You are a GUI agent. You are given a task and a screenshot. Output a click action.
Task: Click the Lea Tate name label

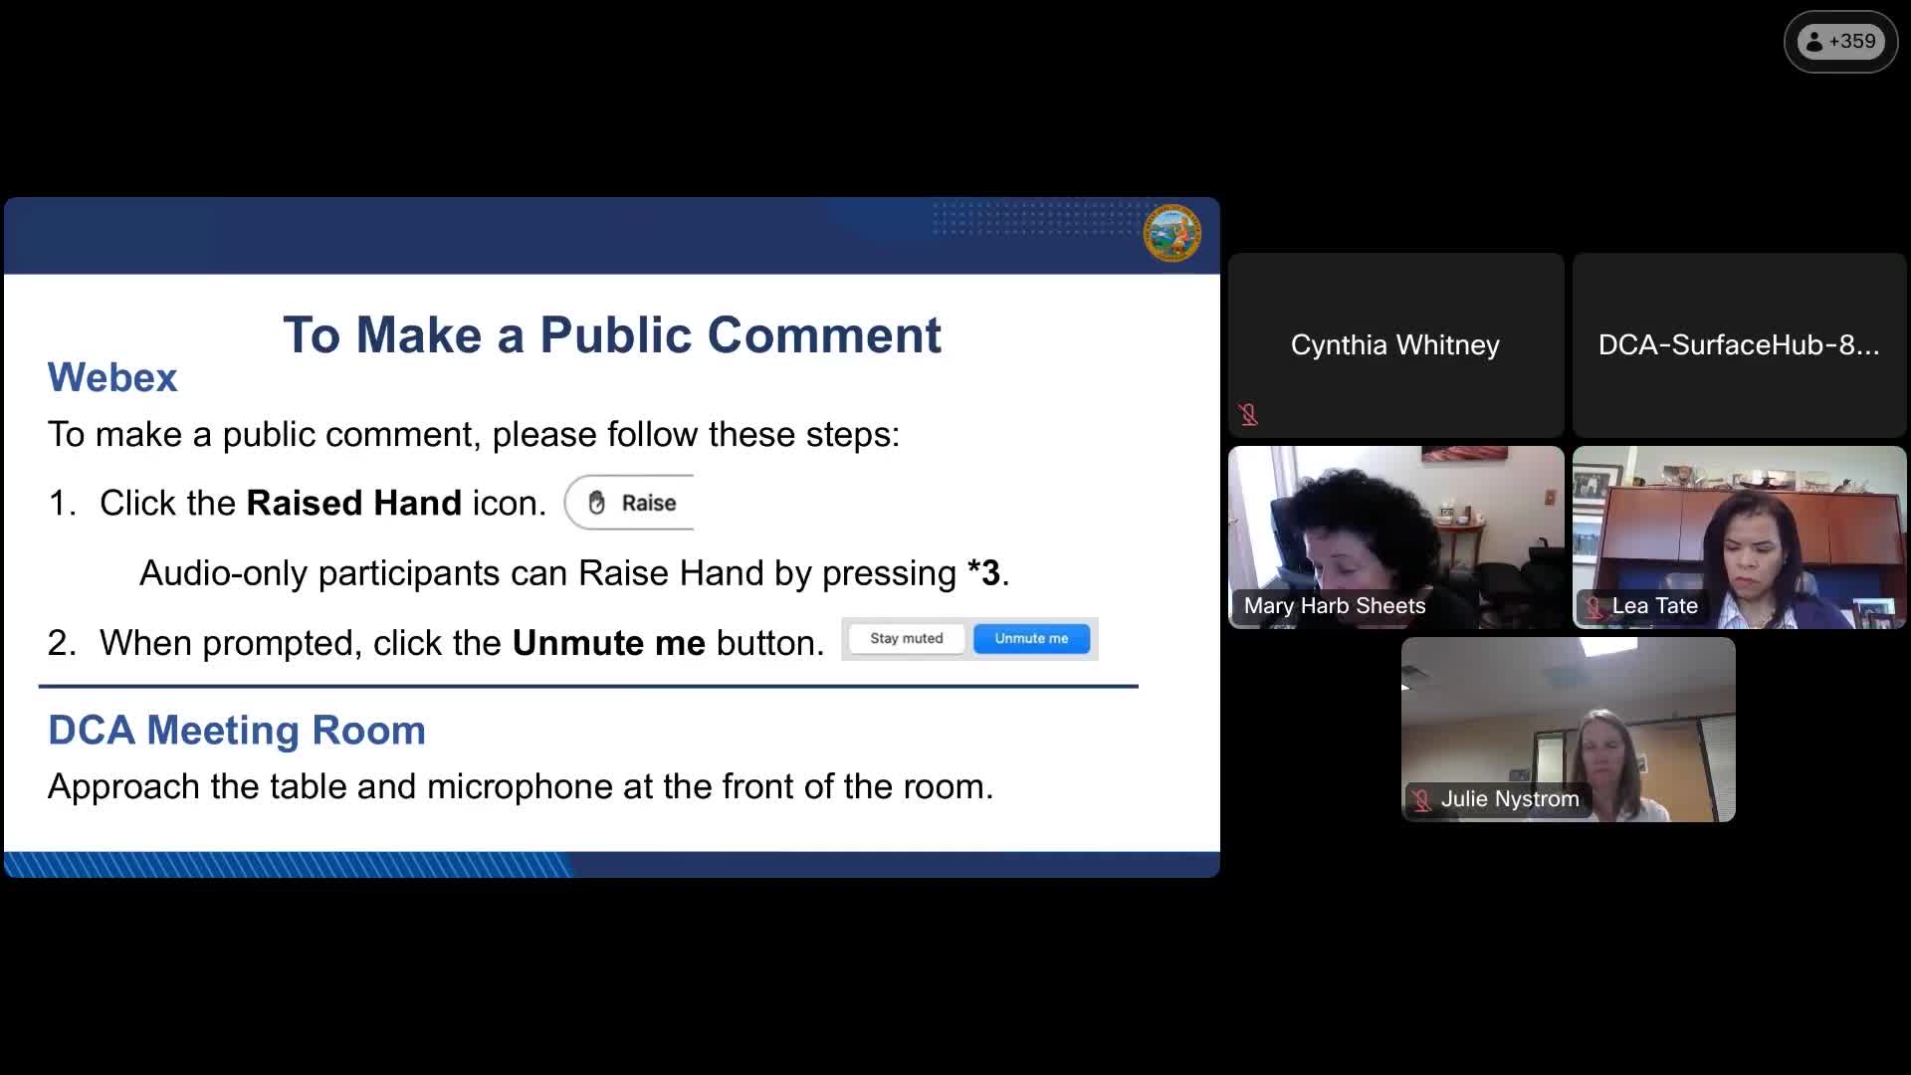[x=1654, y=606]
